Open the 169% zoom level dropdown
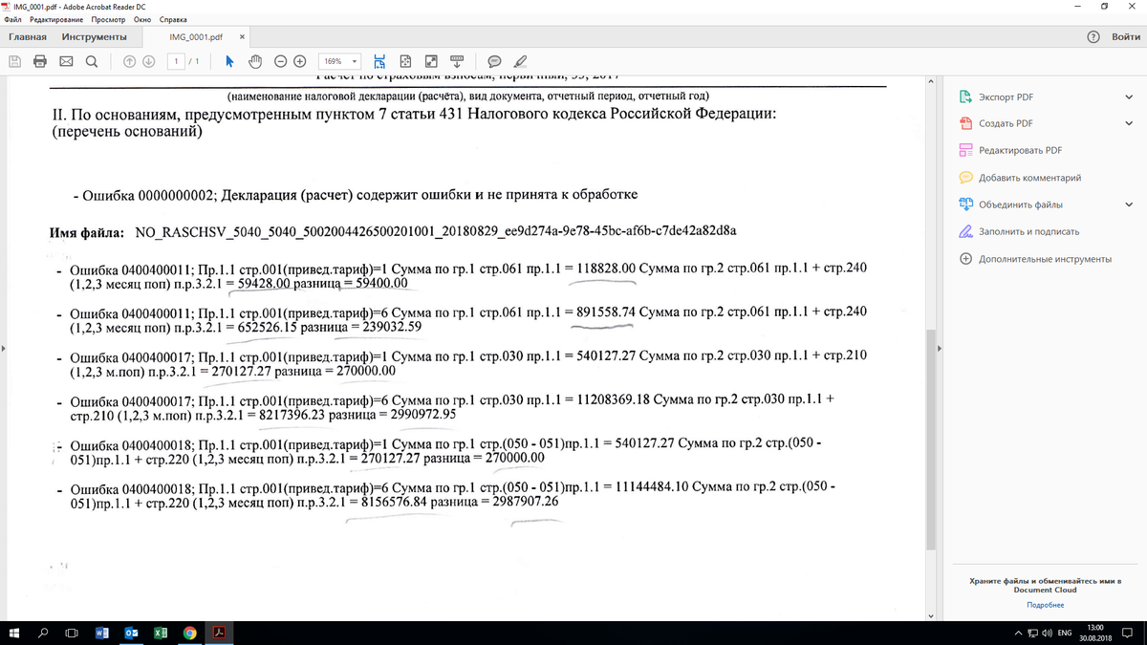The height and width of the screenshot is (645, 1147). 341,60
